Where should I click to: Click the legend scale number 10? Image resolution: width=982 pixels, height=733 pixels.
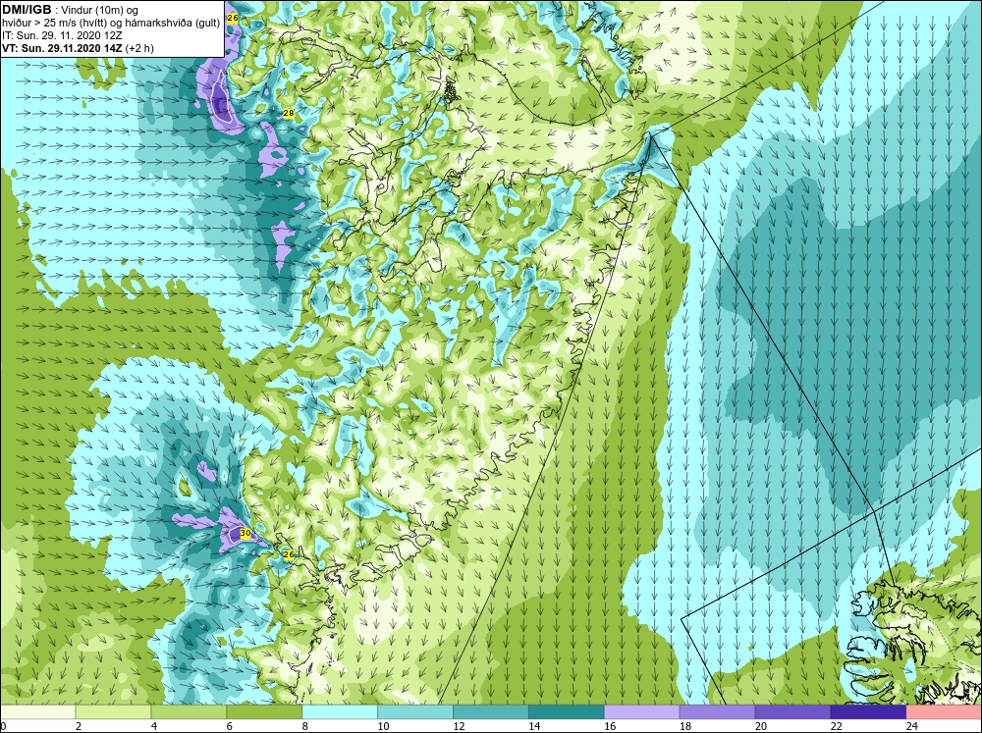(383, 726)
